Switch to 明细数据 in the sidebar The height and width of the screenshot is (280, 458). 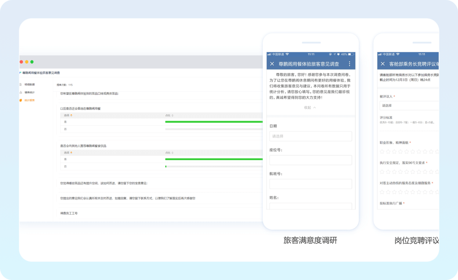coord(30,85)
